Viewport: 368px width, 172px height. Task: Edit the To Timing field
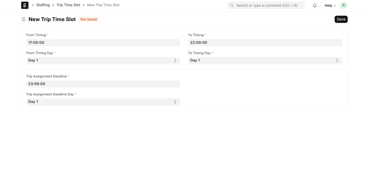click(265, 43)
